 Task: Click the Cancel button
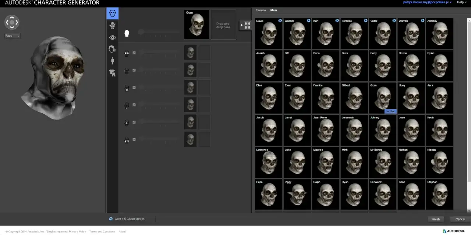click(x=460, y=219)
